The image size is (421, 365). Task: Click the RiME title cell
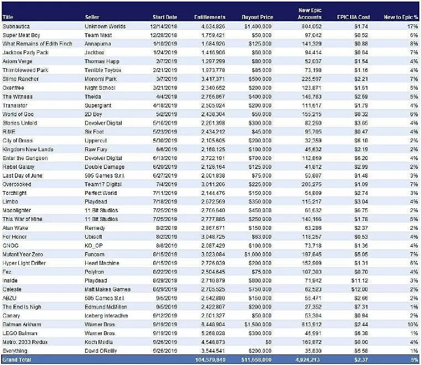(9, 132)
